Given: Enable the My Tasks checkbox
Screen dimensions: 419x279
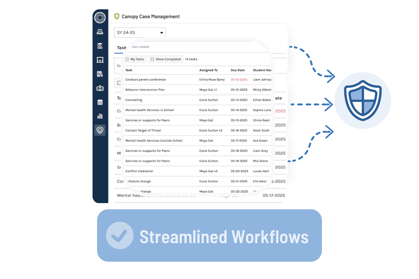Looking at the screenshot, I should [x=127, y=59].
